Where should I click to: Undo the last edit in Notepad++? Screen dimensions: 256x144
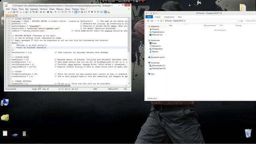[x=41, y=12]
